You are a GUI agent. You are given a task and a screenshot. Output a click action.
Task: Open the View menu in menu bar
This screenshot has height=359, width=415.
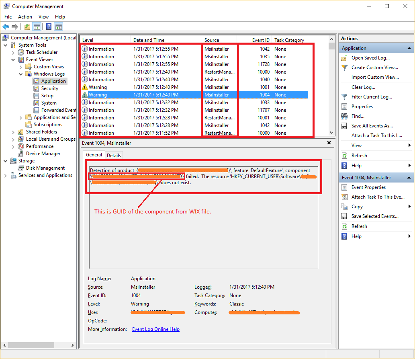tap(43, 17)
